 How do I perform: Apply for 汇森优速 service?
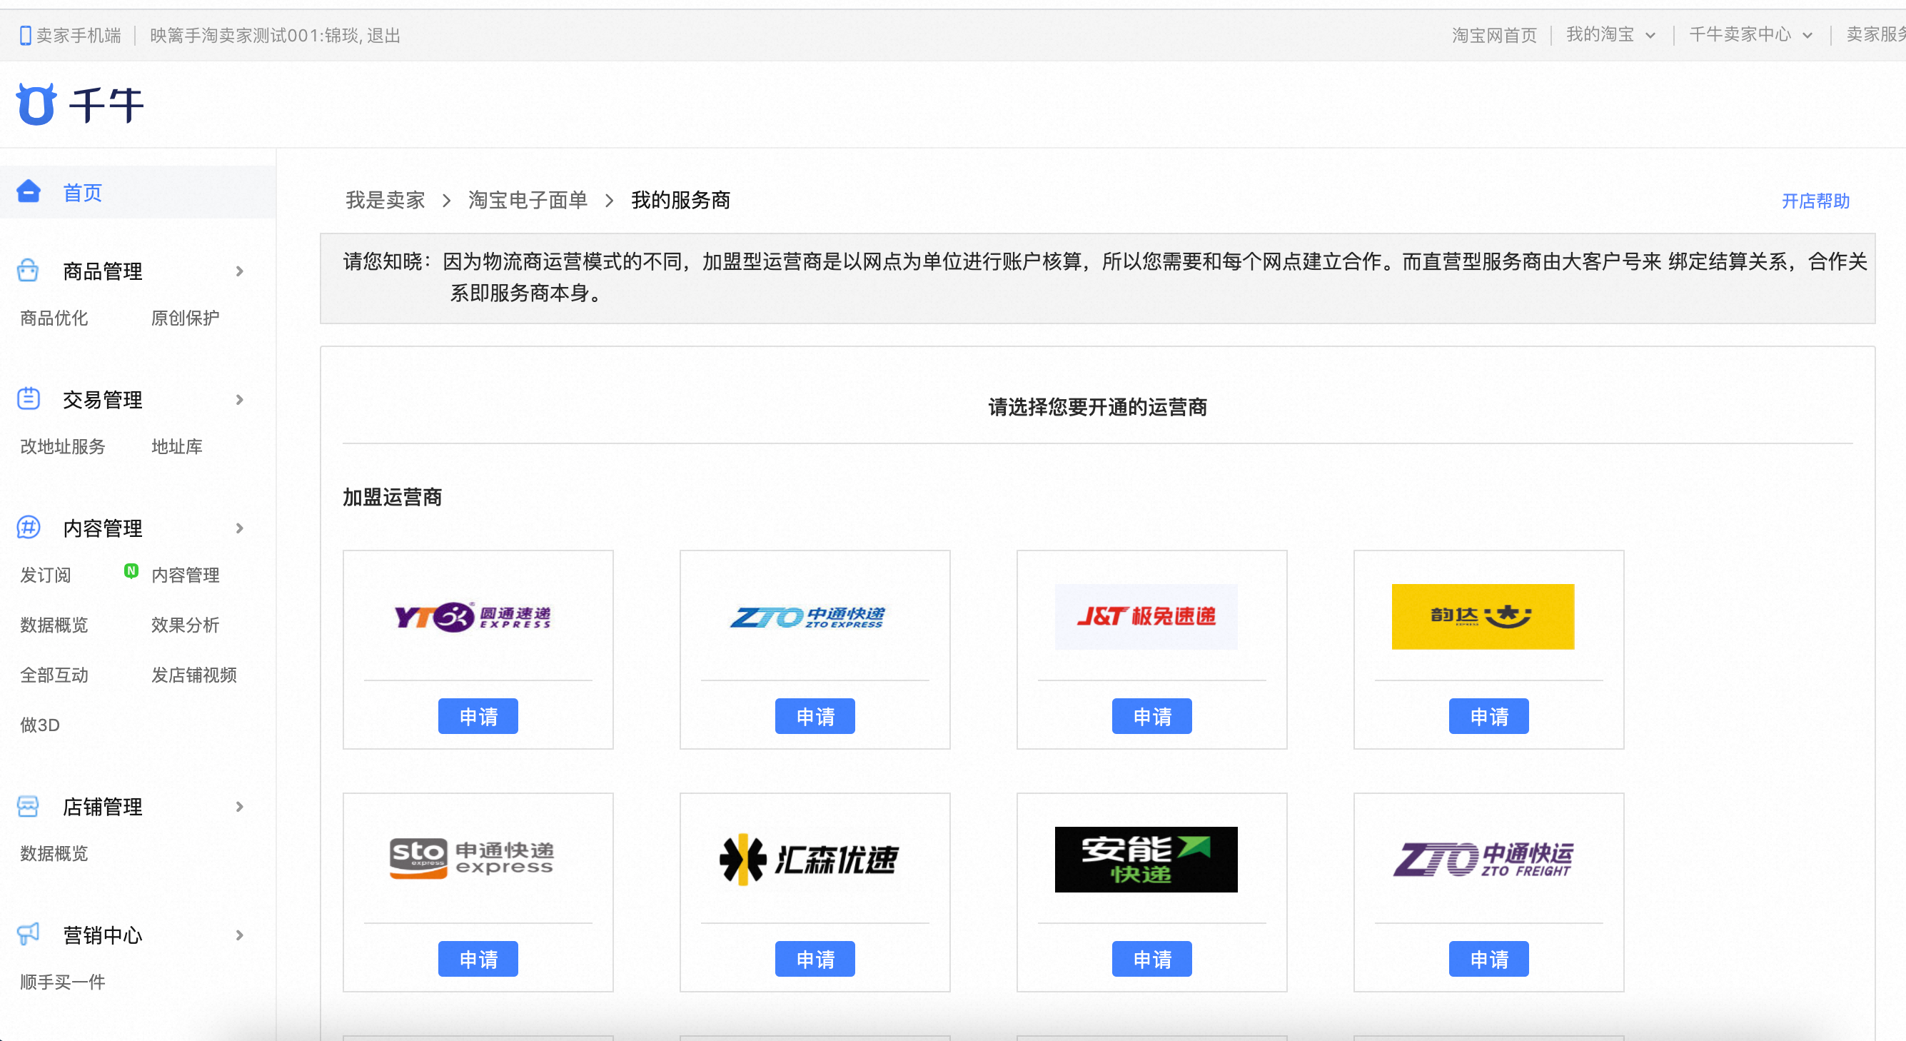point(815,959)
